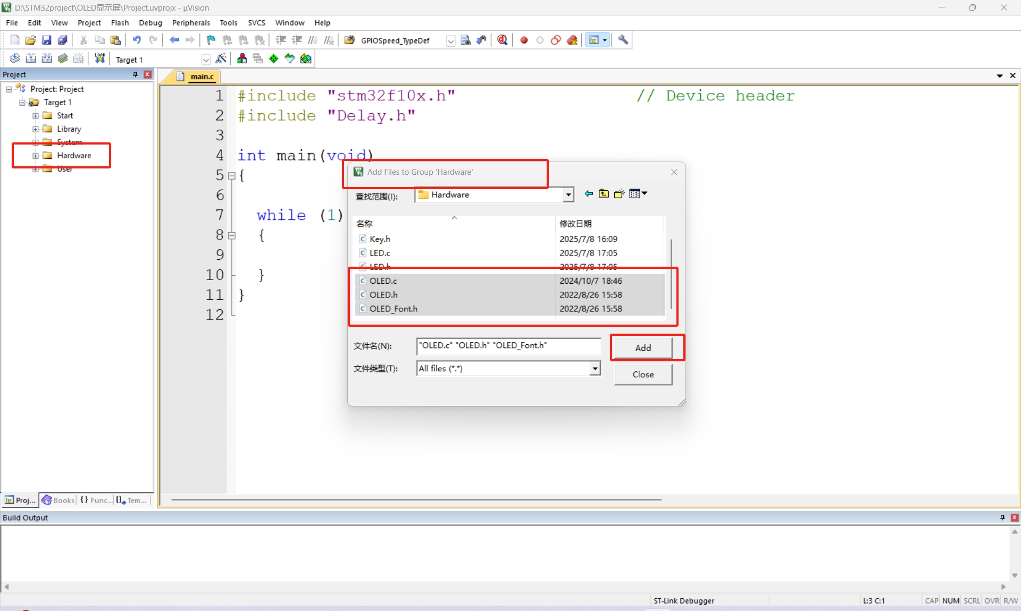Click the Close button in dialog
Viewport: 1021px width, 611px height.
click(x=642, y=375)
